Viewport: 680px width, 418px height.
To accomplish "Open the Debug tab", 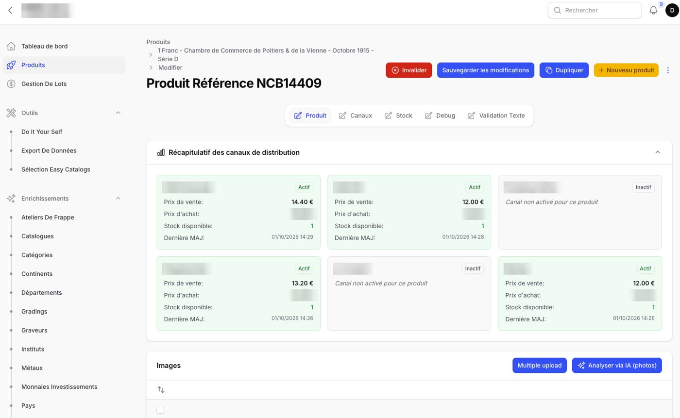I will tap(440, 116).
